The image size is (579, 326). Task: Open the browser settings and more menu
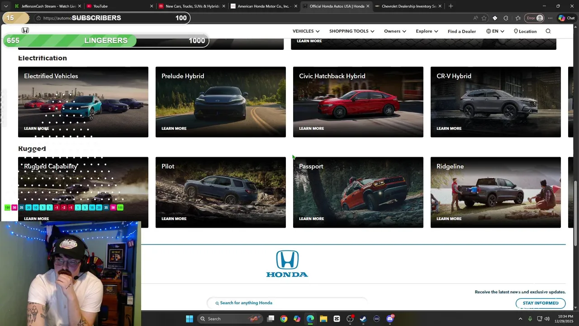(550, 18)
